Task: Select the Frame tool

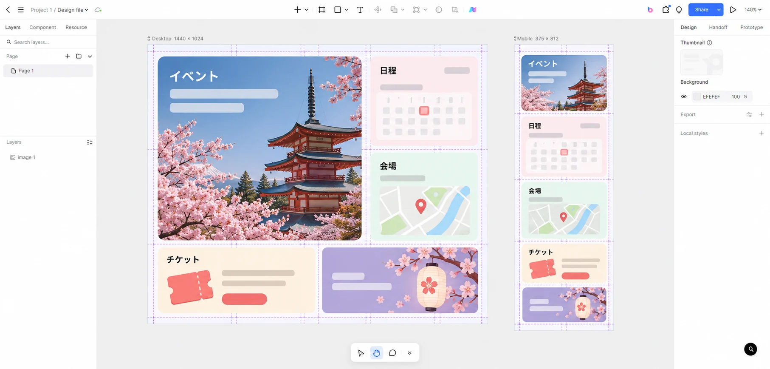Action: [322, 9]
